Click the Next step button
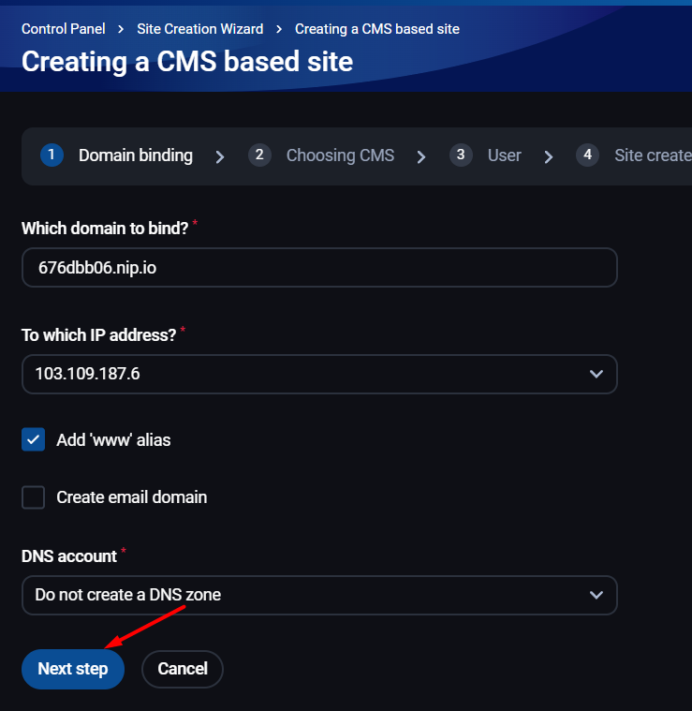Viewport: 692px width, 711px height. (73, 669)
